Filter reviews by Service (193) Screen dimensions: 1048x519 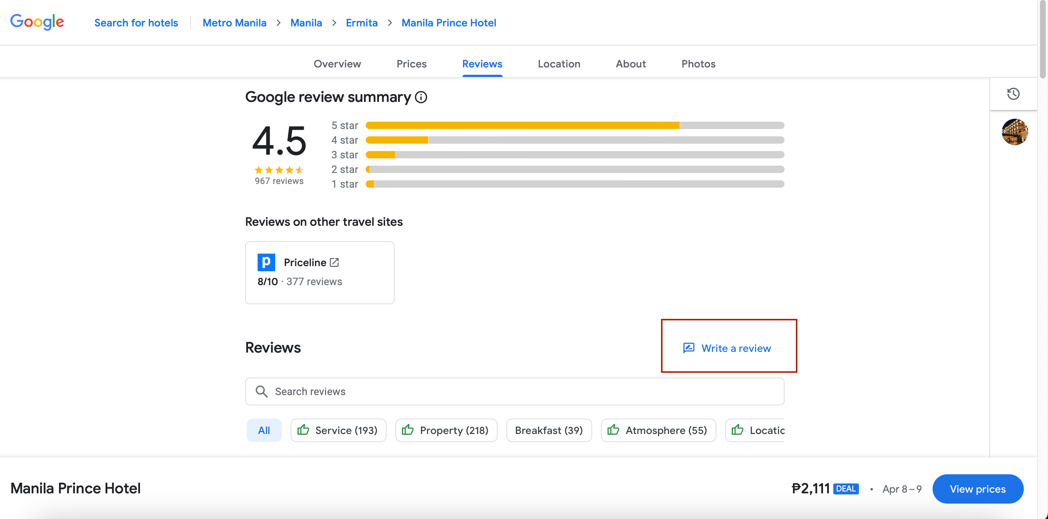point(339,430)
